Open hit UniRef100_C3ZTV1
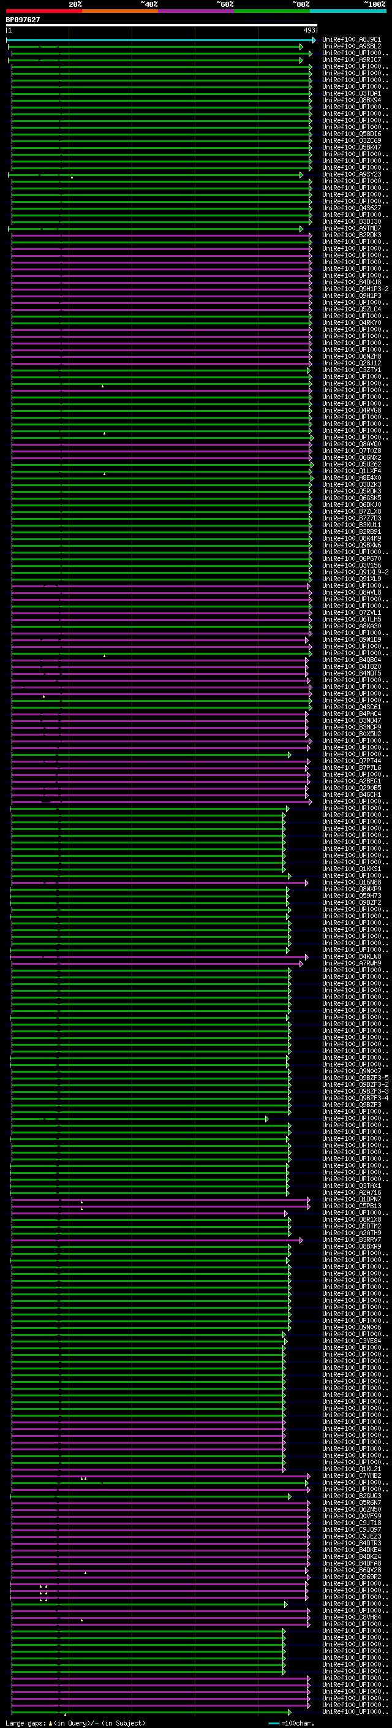 (x=352, y=370)
